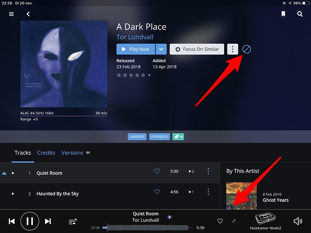Viewport: 311px width, 233px height.
Task: Open album three-dot options menu
Action: coord(233,49)
